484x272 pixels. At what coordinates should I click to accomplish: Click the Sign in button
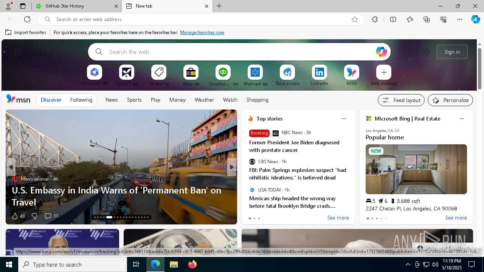452,52
